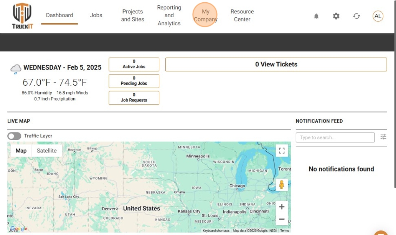Click the cloudy weather icon
This screenshot has width=396, height=235.
pyautogui.click(x=16, y=69)
